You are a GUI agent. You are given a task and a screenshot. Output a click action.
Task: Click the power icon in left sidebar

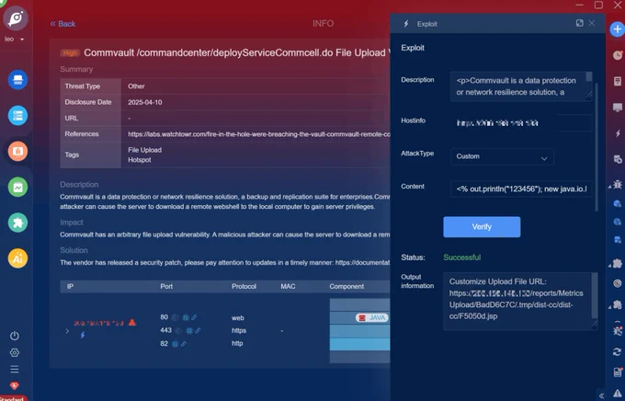pos(15,336)
